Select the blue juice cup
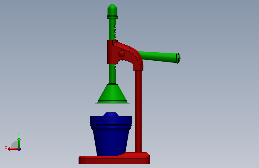The width and height of the screenshot is (259, 168). point(111,136)
